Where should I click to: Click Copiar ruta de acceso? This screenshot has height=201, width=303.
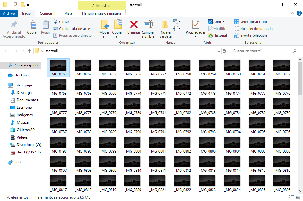click(73, 29)
